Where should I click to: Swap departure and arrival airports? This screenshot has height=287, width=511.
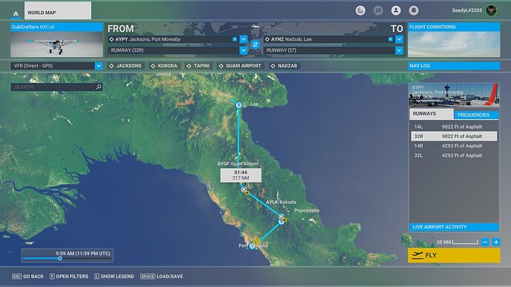[255, 44]
